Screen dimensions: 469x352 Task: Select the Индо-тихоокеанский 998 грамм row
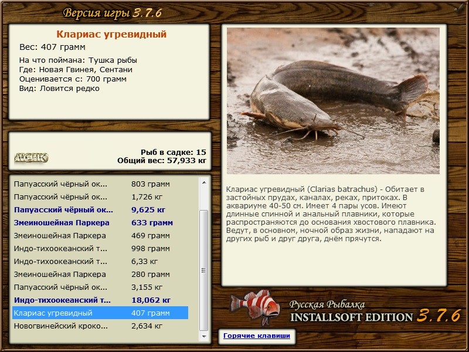[x=100, y=248]
